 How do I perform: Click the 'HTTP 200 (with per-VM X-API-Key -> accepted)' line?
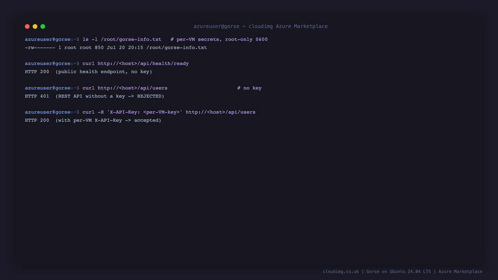93,120
